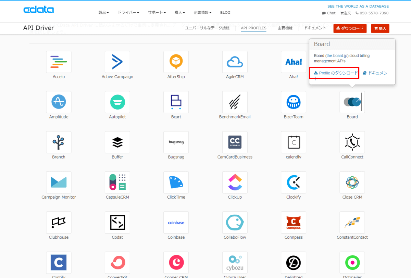Open the ClickTime profile icon
The image size is (411, 278).
[176, 182]
